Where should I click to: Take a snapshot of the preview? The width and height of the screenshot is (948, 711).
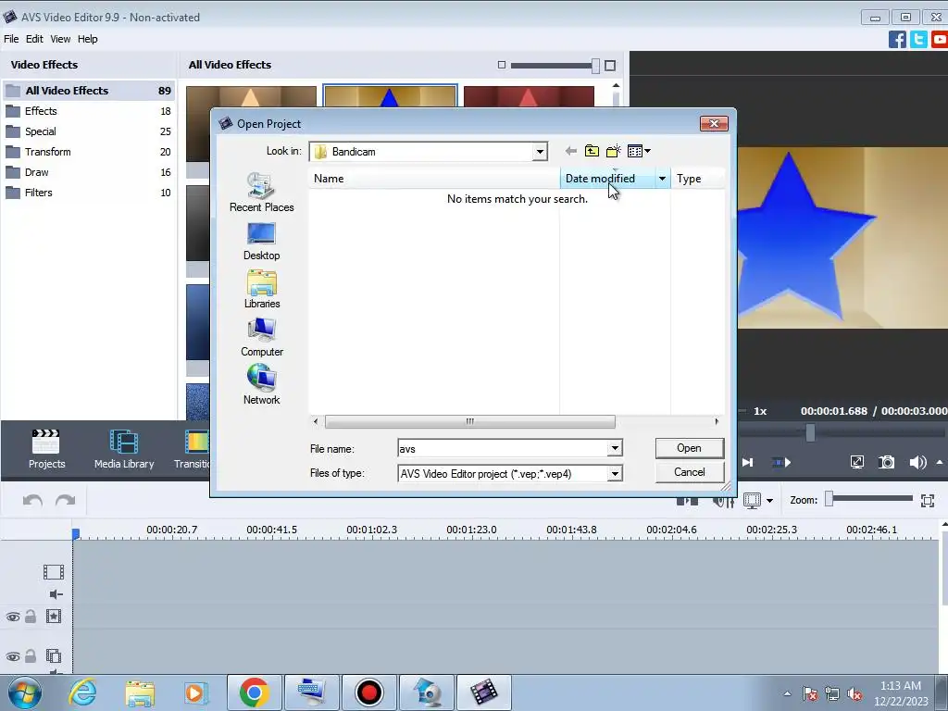[x=886, y=463]
